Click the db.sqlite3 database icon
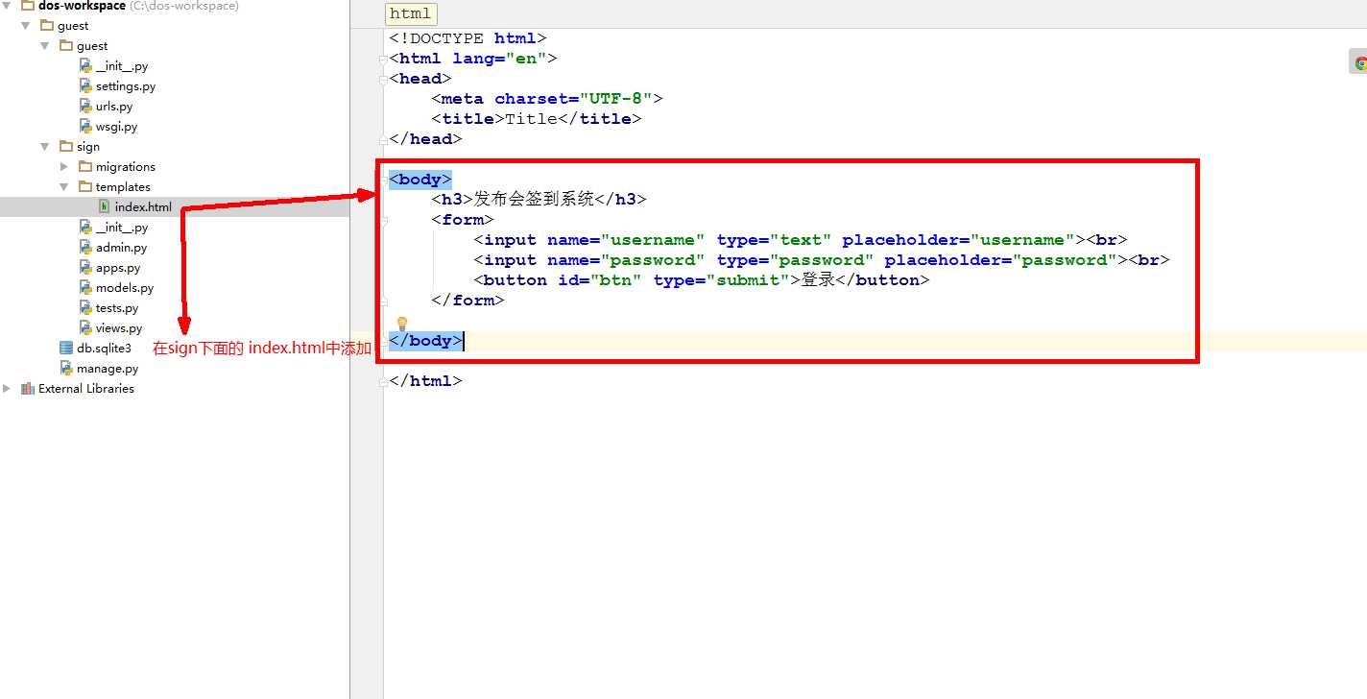The height and width of the screenshot is (699, 1367). [x=66, y=349]
